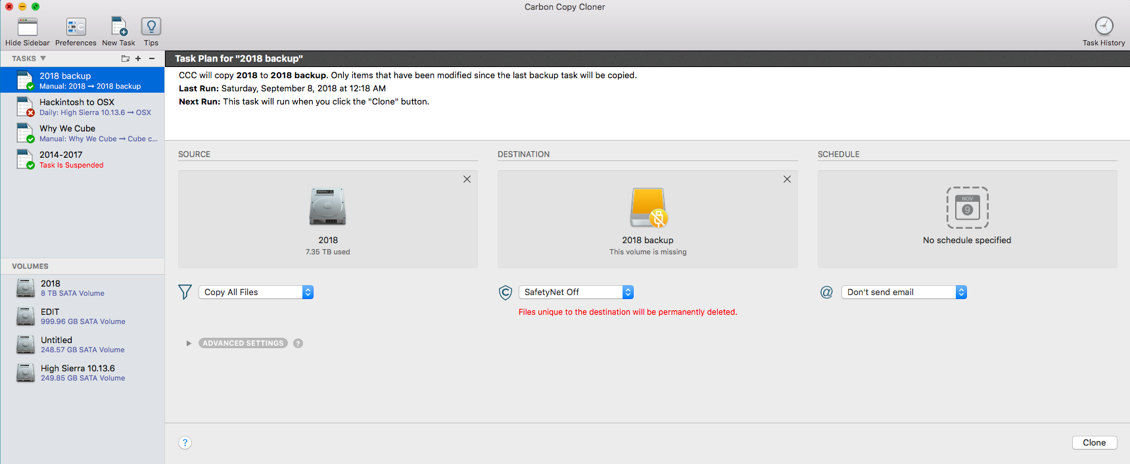Click the "No schedule specified" text
This screenshot has height=464, width=1130.
point(967,240)
